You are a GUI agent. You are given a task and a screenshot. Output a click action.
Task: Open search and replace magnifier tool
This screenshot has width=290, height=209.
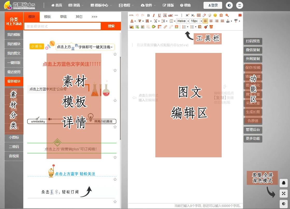point(227,15)
